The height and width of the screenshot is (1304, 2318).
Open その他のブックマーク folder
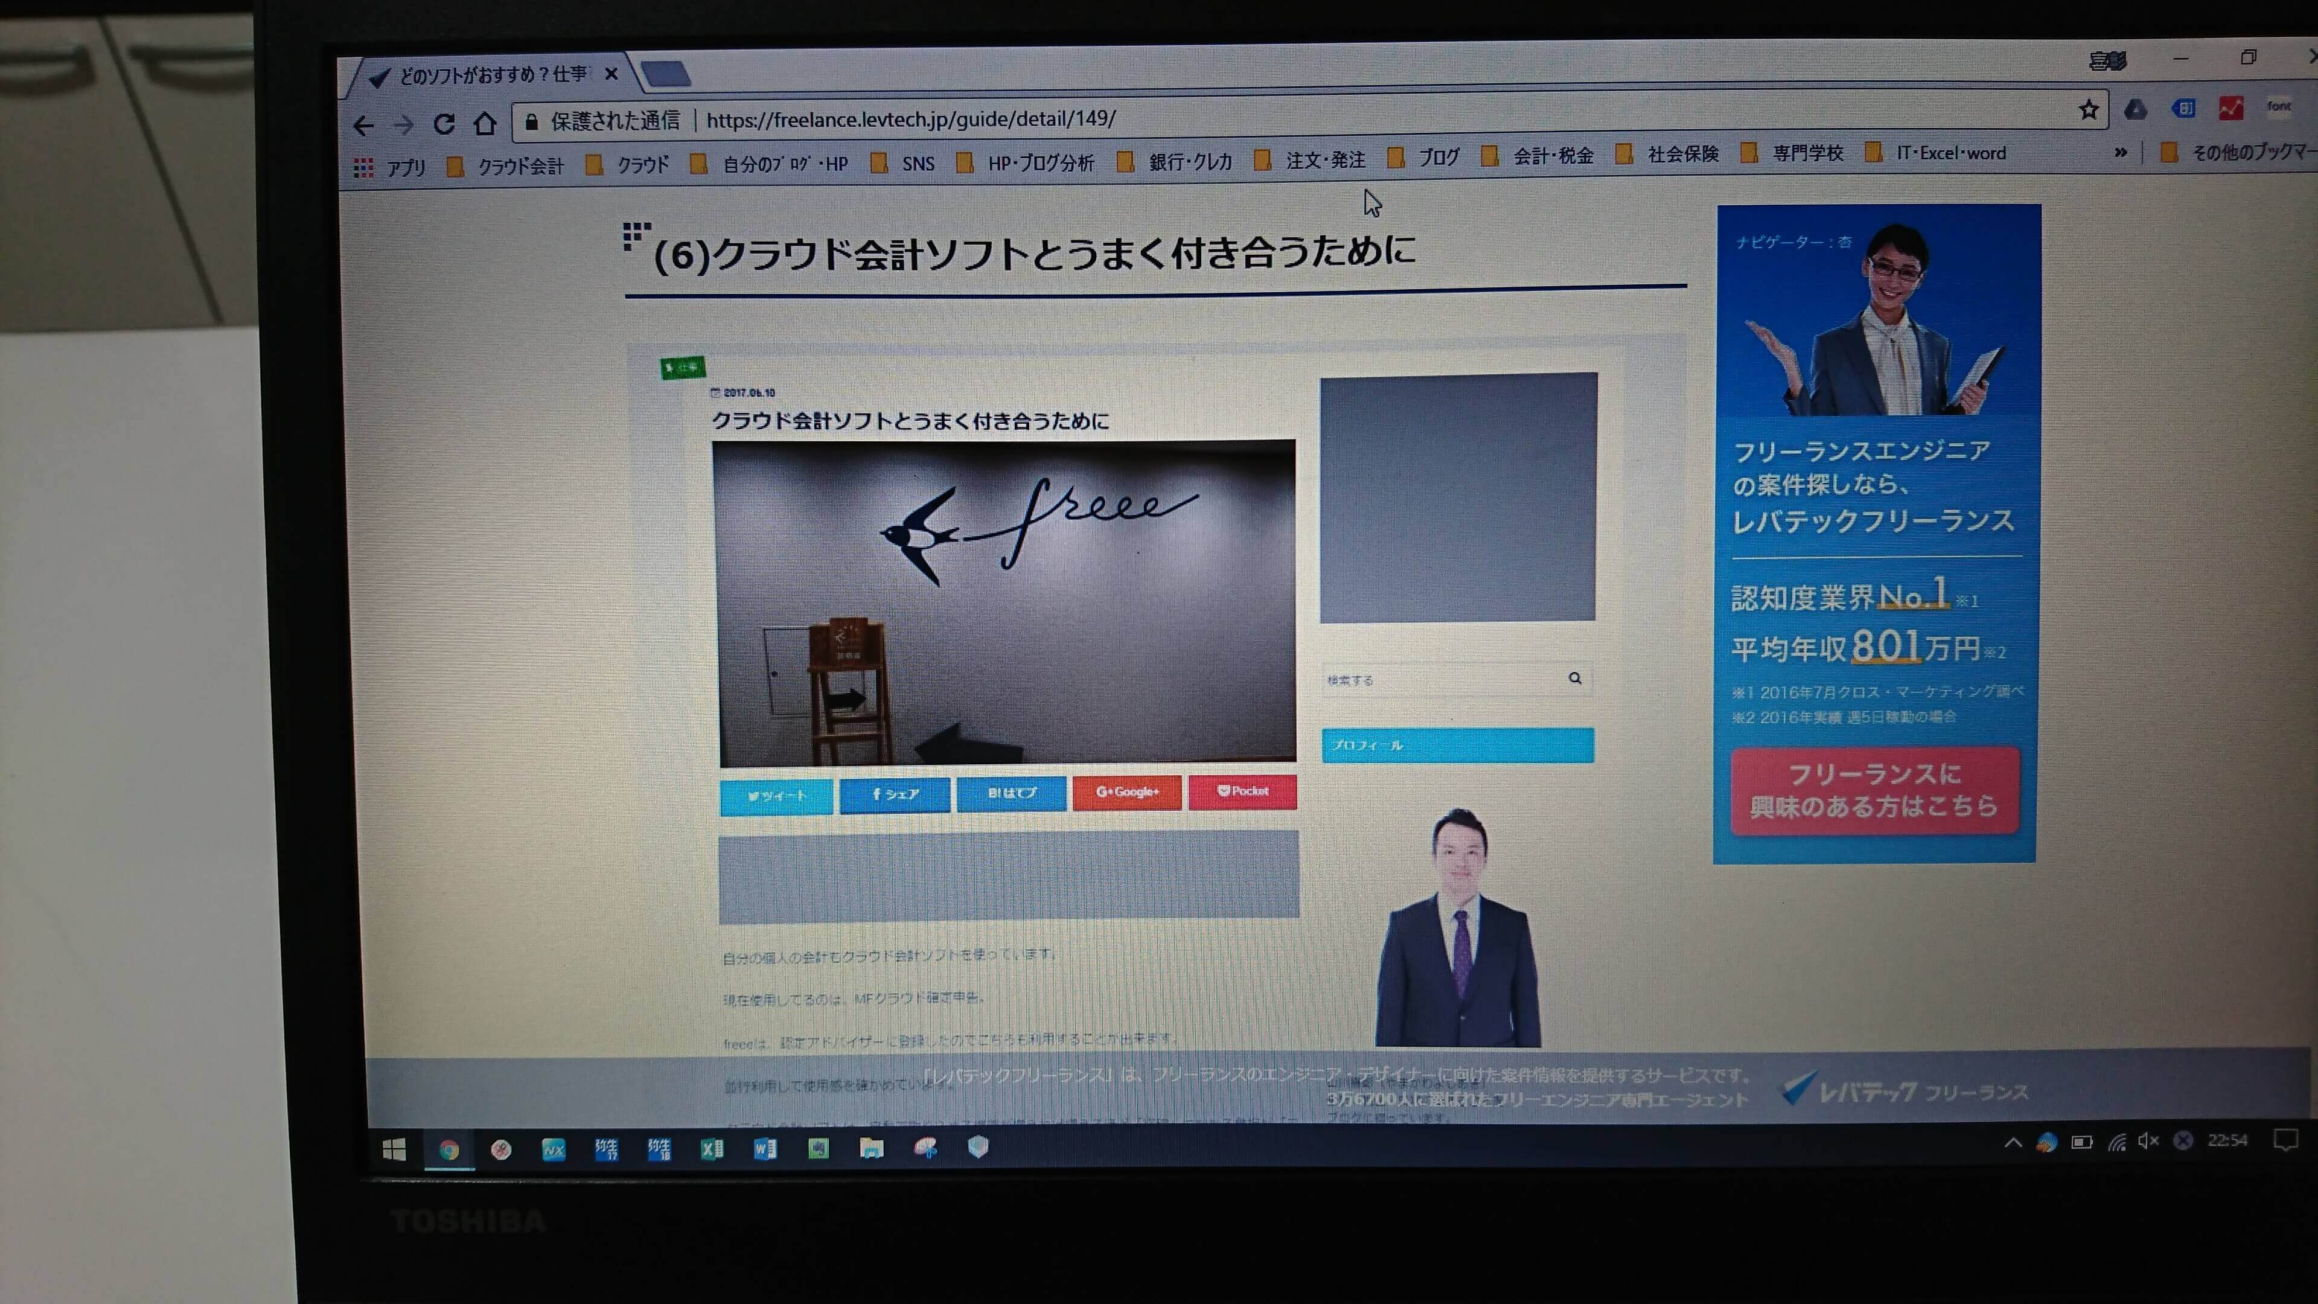[x=2239, y=152]
